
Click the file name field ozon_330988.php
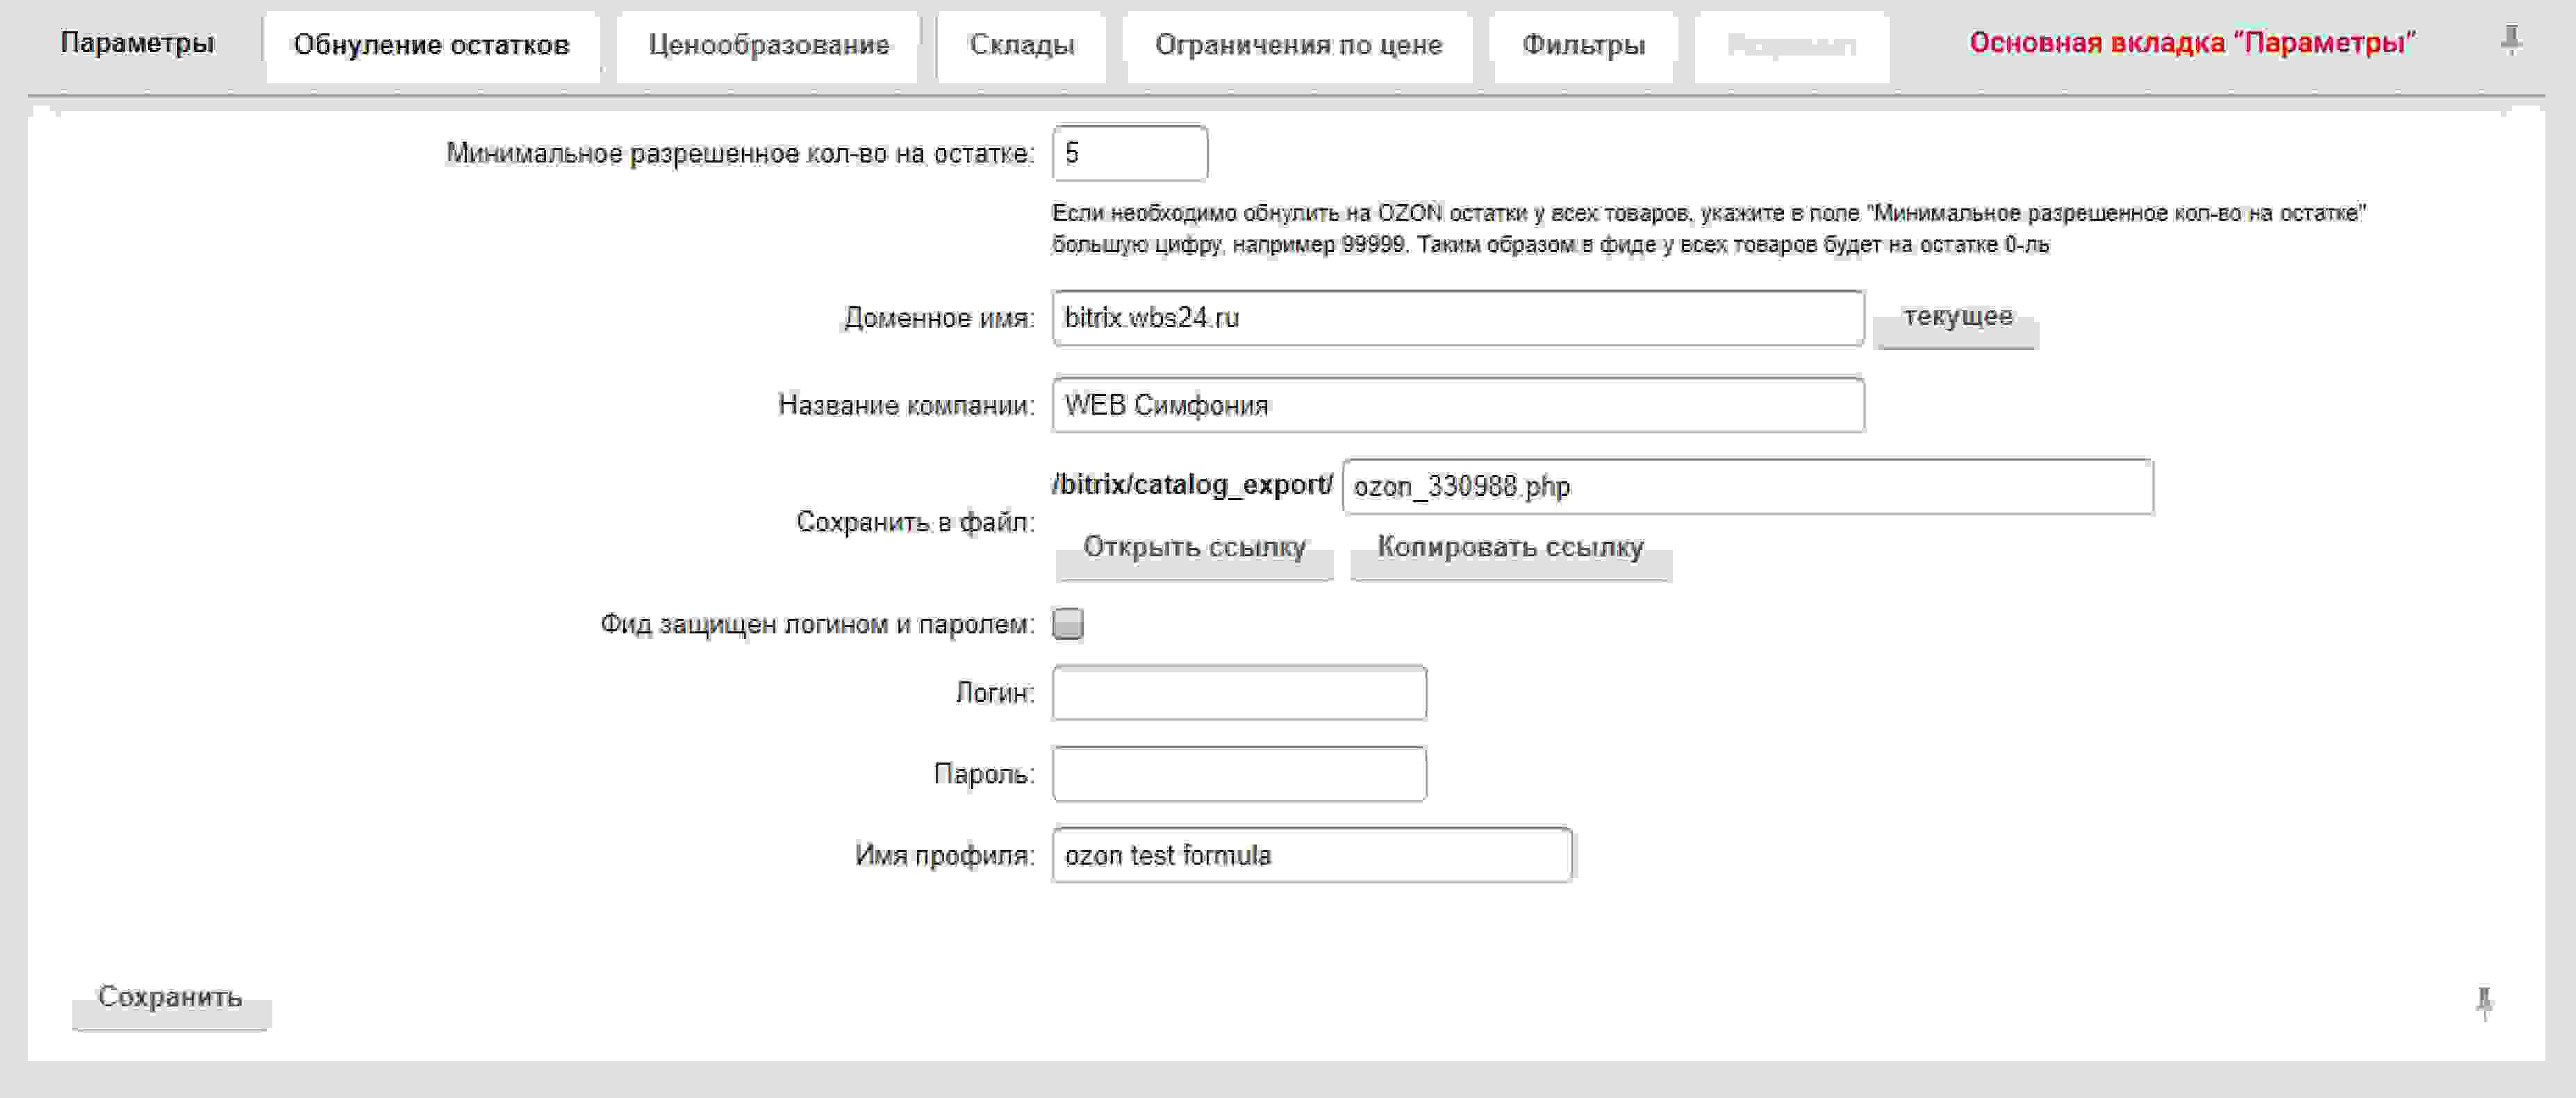(x=1747, y=487)
